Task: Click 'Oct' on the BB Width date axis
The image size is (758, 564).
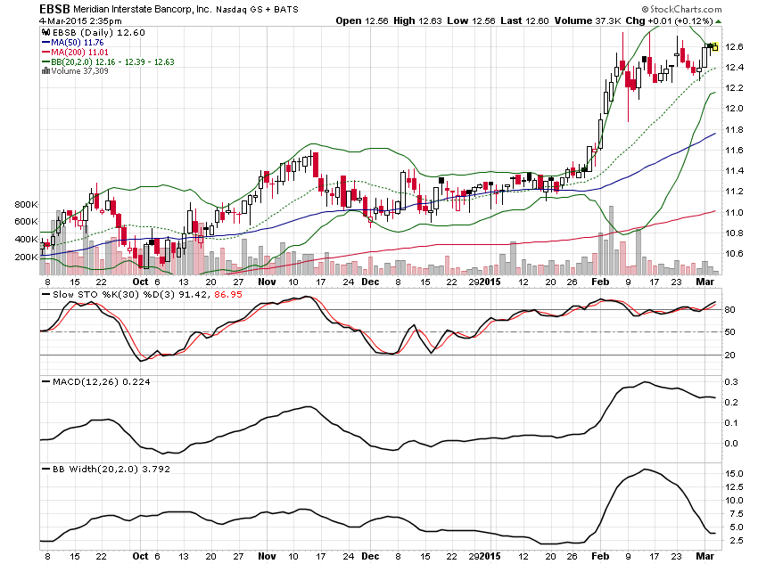Action: [140, 556]
